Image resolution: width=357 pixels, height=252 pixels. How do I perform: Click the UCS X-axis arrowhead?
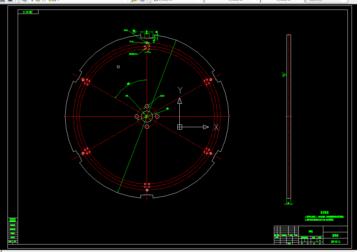pos(206,127)
